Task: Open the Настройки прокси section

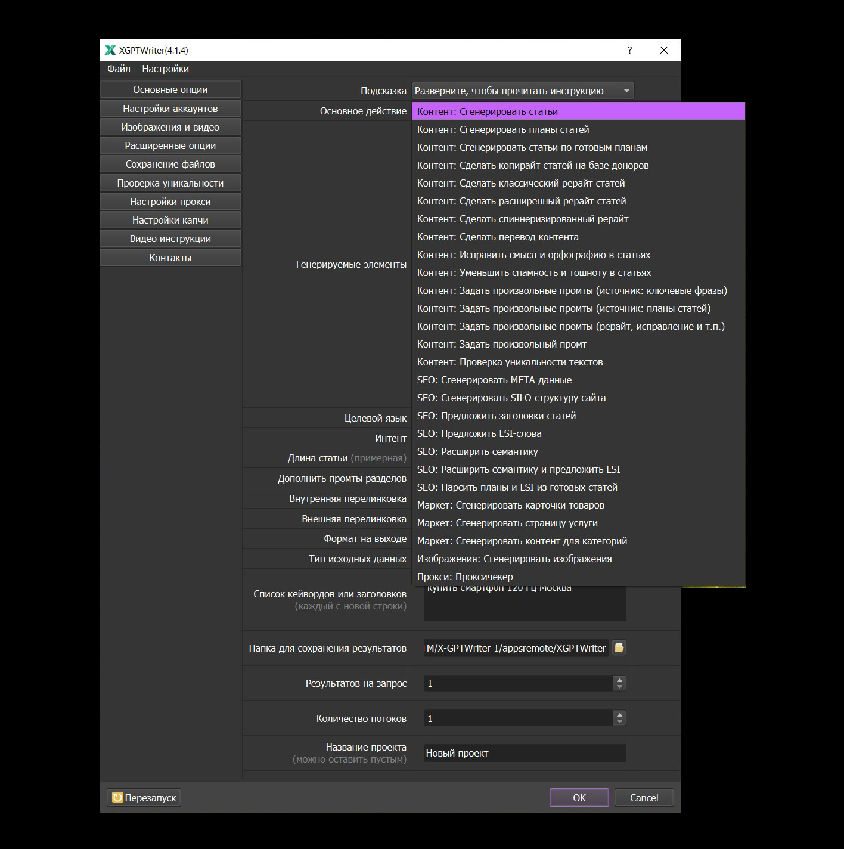Action: [170, 202]
